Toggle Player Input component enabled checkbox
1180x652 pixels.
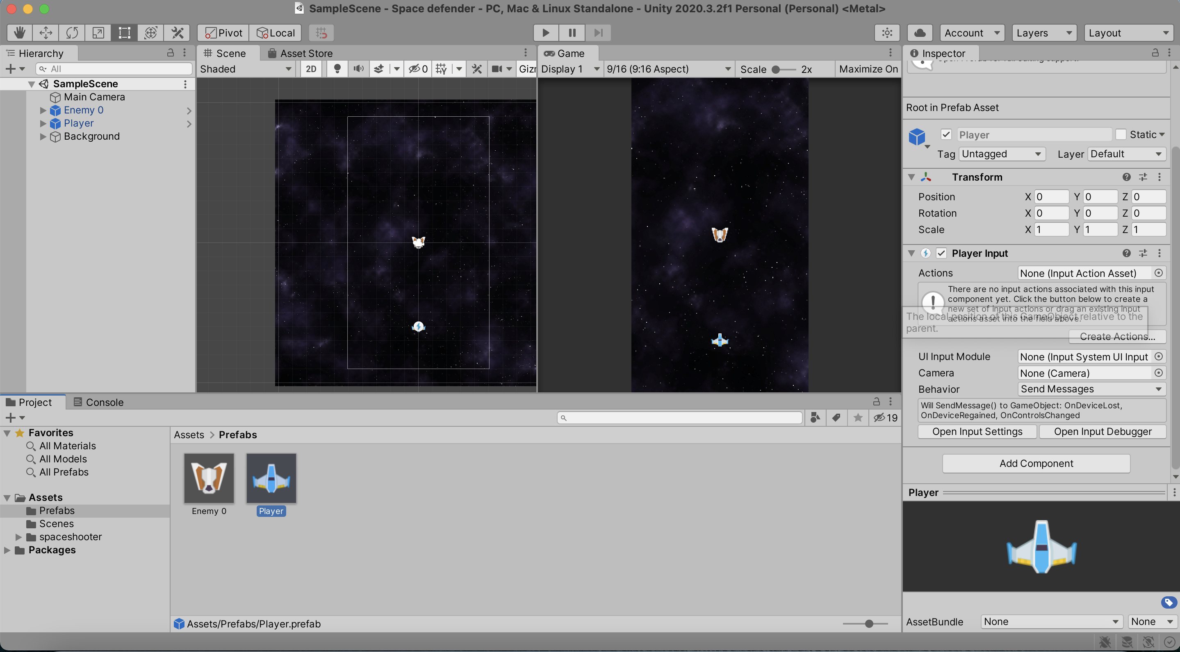click(941, 253)
